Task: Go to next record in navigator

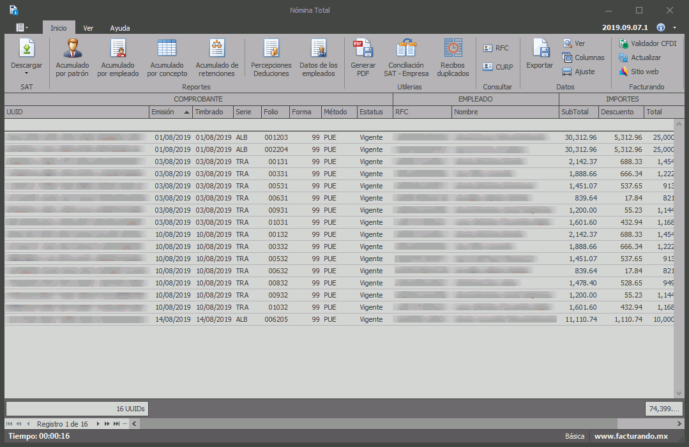Action: [98, 423]
